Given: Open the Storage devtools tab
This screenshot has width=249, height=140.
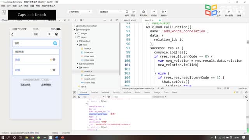Looking at the screenshot, I should click(x=157, y=93).
